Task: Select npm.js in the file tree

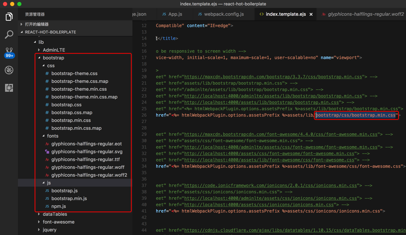Action: 59,207
